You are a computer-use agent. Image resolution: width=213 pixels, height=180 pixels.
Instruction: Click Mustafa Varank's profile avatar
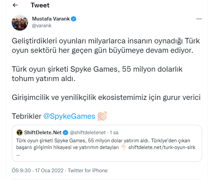click(20, 22)
